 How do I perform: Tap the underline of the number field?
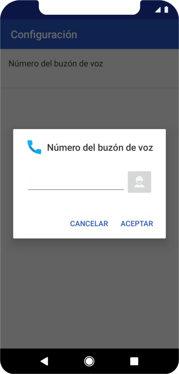coord(76,189)
